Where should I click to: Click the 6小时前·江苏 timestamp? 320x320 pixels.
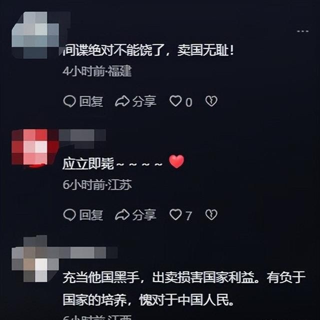coord(97,185)
